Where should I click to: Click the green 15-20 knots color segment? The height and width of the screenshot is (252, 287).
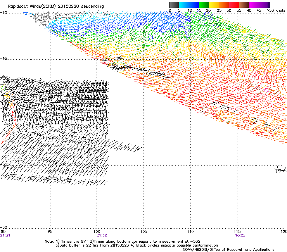204,5
